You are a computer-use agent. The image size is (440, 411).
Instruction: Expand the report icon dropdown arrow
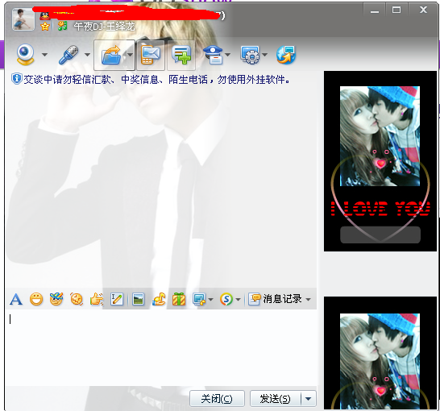[227, 55]
